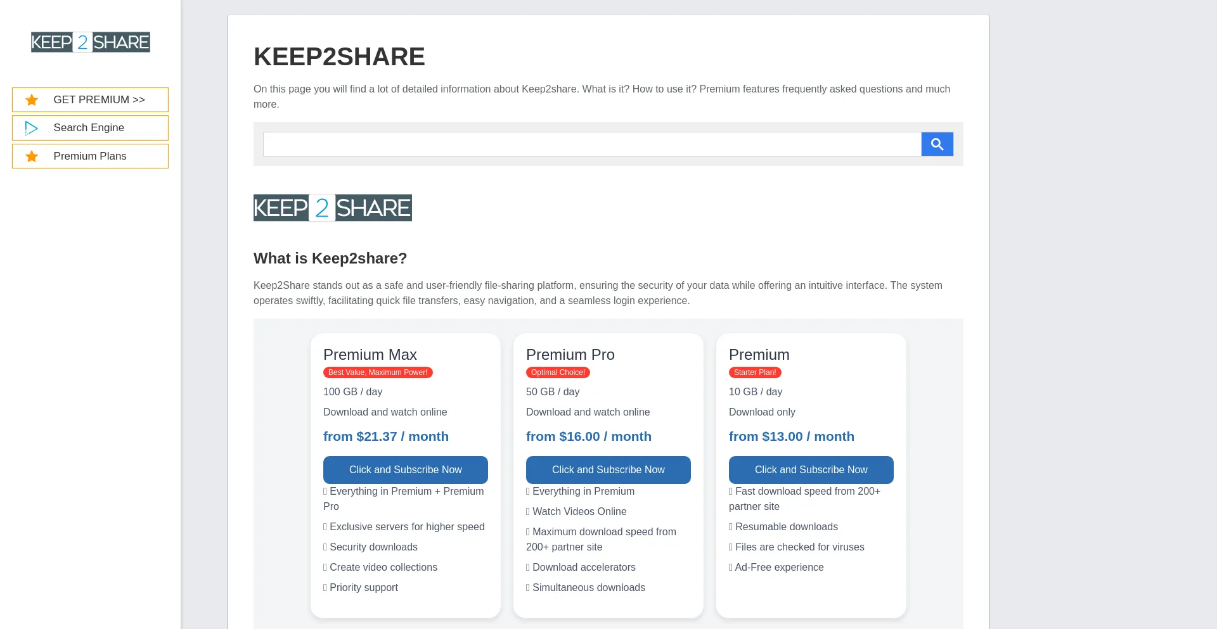1217x629 pixels.
Task: Select the 'Premium Pro' card title
Action: pyautogui.click(x=570, y=355)
